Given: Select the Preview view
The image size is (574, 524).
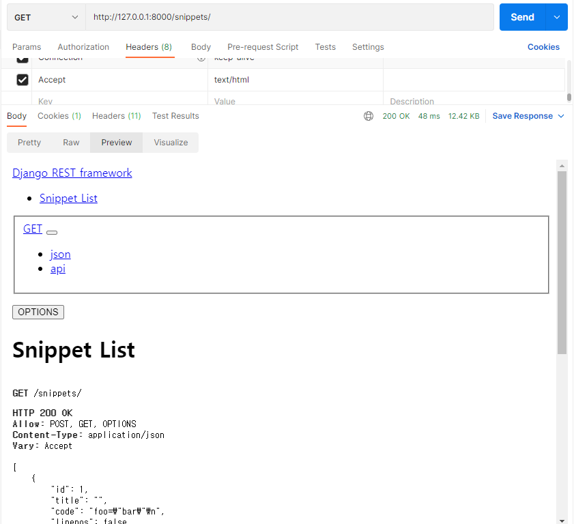Looking at the screenshot, I should (117, 143).
